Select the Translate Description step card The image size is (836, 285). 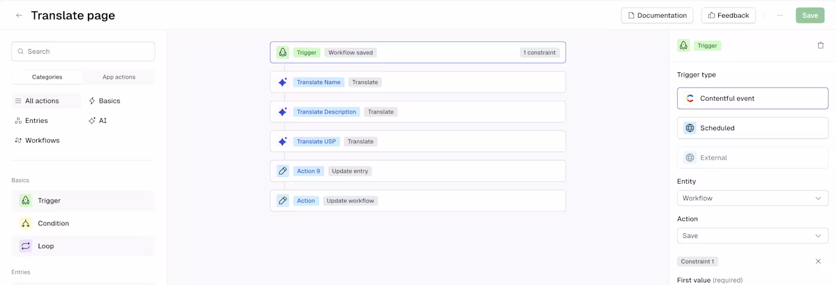(418, 112)
